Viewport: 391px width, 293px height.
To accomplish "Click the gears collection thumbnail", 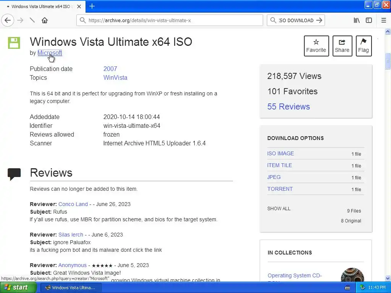I will [x=352, y=275].
